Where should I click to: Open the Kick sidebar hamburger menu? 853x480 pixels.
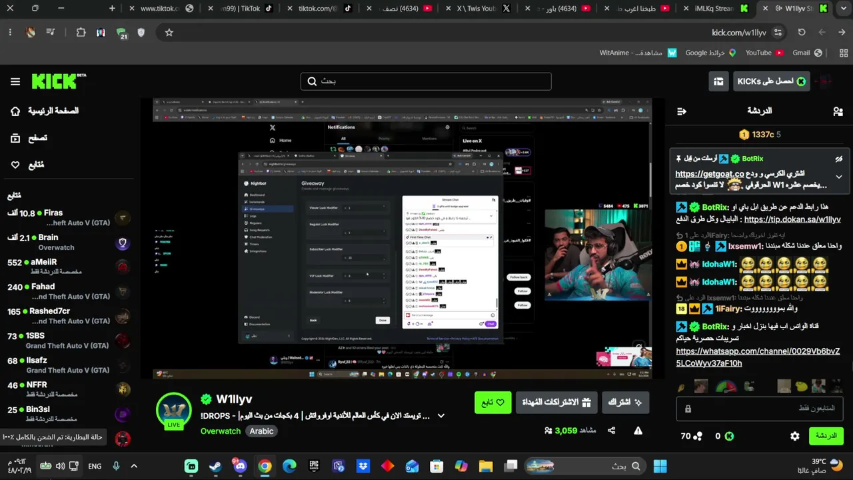(15, 81)
